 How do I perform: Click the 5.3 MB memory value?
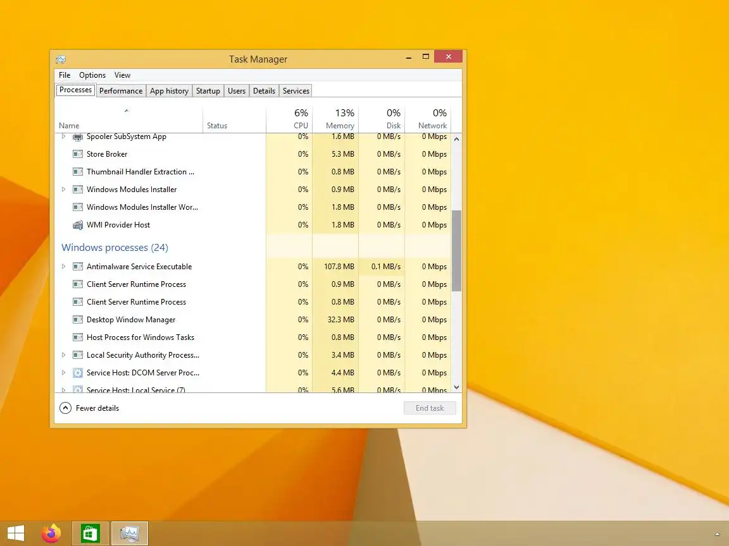[342, 154]
